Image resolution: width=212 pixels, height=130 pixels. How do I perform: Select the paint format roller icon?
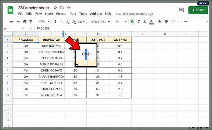point(31,22)
